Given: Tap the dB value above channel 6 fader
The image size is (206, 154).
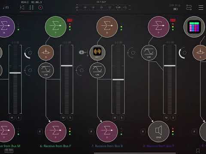Looking at the screenshot, I should pyautogui.click(x=67, y=43).
